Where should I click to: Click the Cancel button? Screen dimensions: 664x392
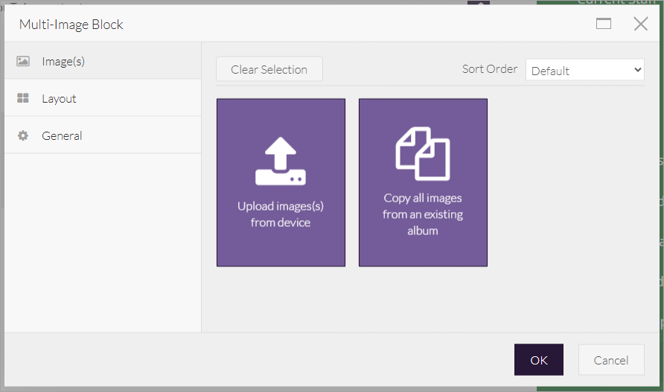point(610,360)
